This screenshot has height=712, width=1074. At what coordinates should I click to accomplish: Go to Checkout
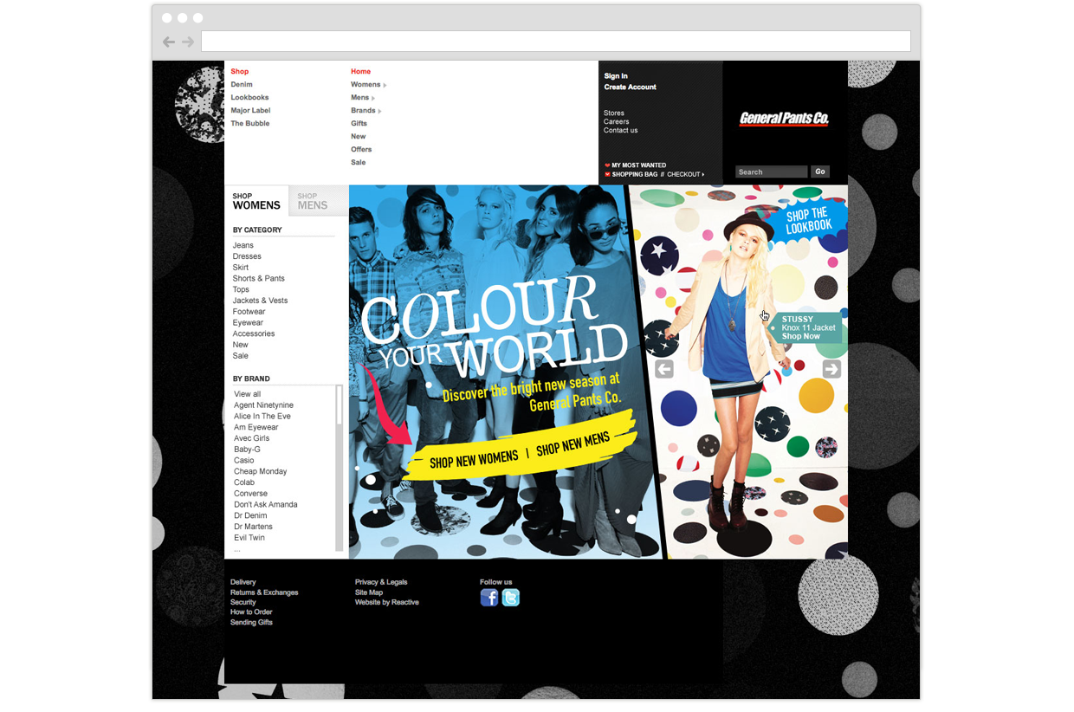[686, 175]
